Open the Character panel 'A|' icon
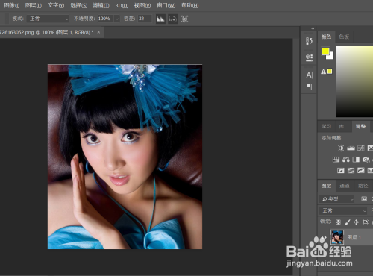Image resolution: width=373 pixels, height=276 pixels. click(309, 75)
